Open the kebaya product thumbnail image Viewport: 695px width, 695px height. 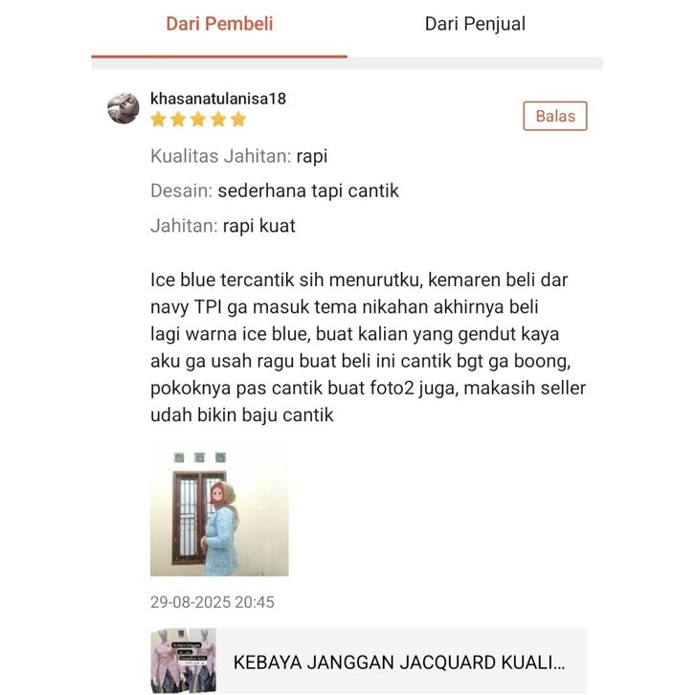(x=184, y=661)
